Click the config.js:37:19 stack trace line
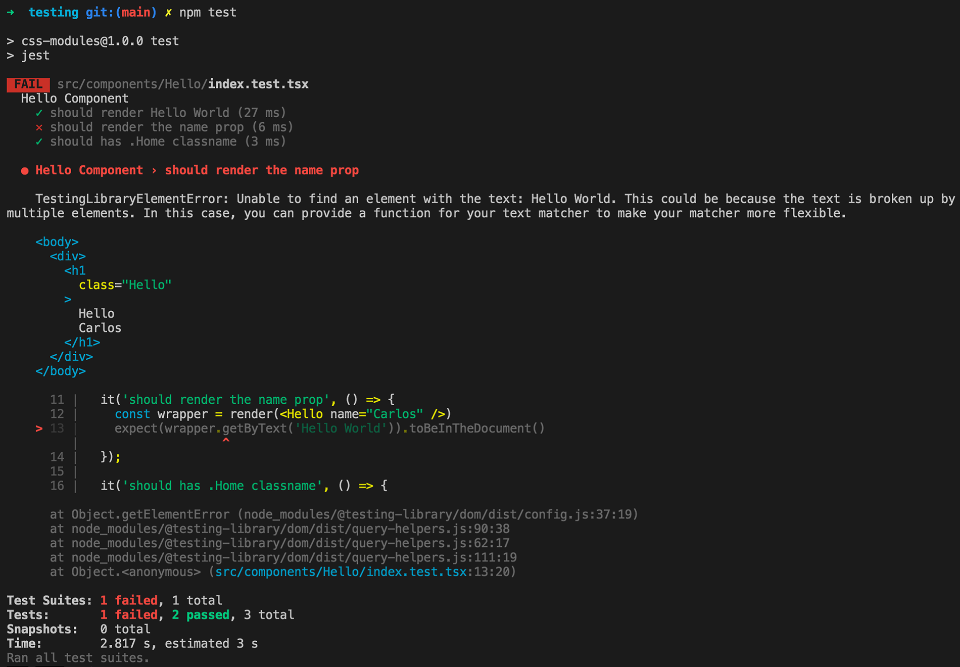 pos(344,514)
